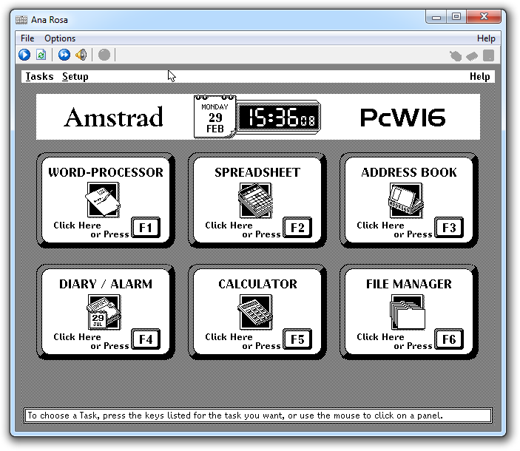Open the PcW16 Tasks menu
Viewport: 520px width, 451px height.
tap(39, 77)
